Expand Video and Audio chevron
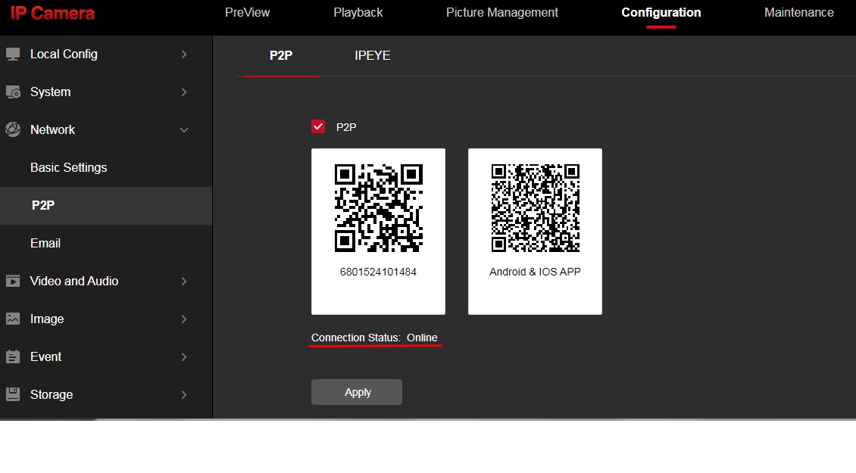Viewport: 856px width, 473px height. (184, 281)
